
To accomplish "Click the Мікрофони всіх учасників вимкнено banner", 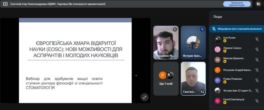I will [x=237, y=29].
